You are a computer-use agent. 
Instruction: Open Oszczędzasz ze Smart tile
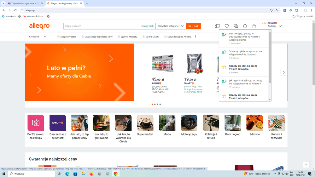point(58,127)
